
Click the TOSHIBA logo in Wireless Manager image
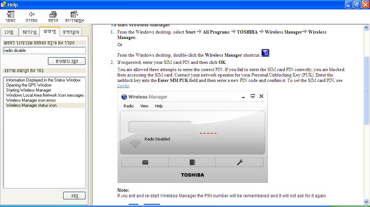click(x=193, y=175)
